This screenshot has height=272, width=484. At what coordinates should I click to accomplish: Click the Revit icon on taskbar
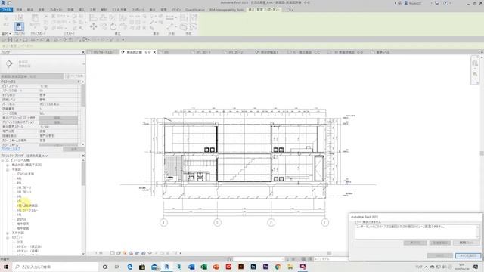(166, 267)
